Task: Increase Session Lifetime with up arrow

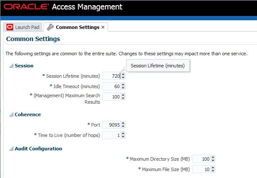Action: click(123, 74)
